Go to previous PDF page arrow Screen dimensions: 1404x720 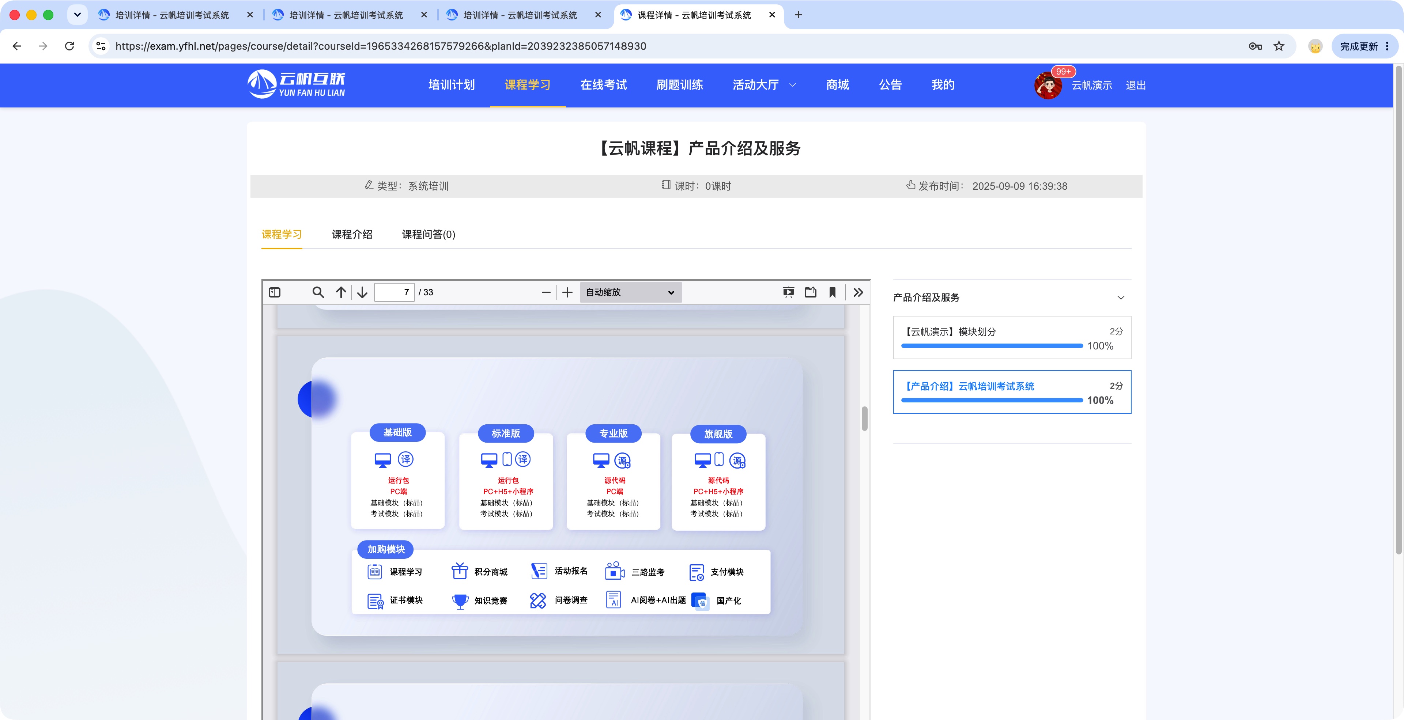341,292
